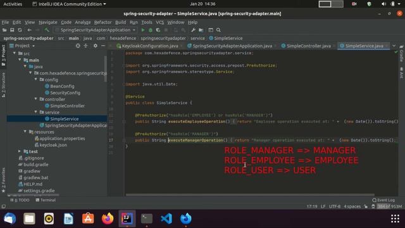Open terminal app in the dock

(147, 218)
